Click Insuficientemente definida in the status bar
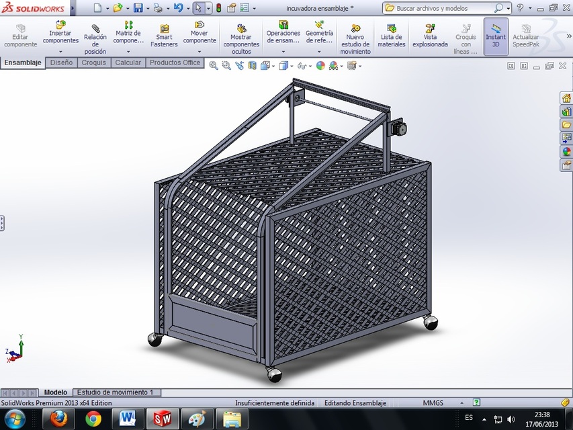Image resolution: width=573 pixels, height=430 pixels. (276, 402)
